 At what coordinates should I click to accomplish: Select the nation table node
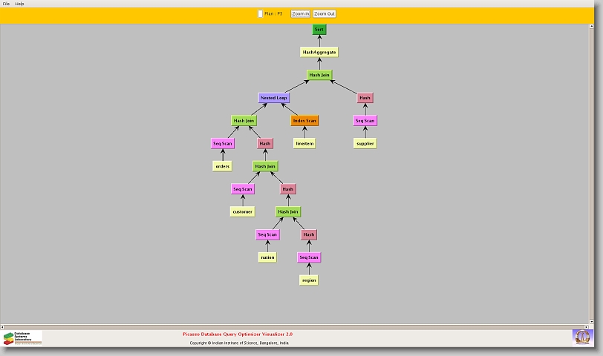(267, 257)
